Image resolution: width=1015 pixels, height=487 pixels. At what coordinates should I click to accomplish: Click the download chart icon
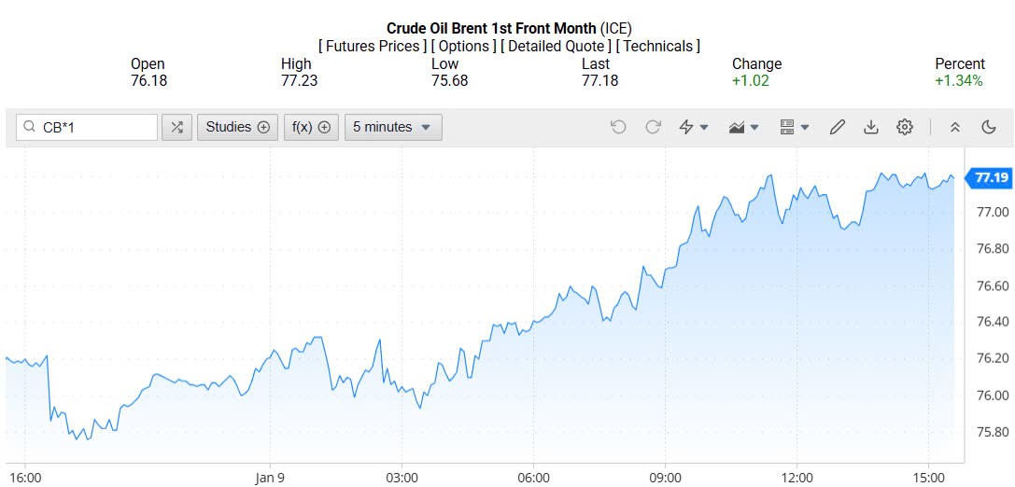(x=871, y=128)
